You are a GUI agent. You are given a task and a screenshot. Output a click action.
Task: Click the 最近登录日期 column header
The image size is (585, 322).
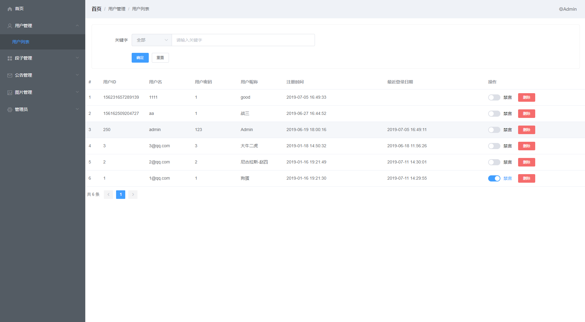click(x=400, y=82)
